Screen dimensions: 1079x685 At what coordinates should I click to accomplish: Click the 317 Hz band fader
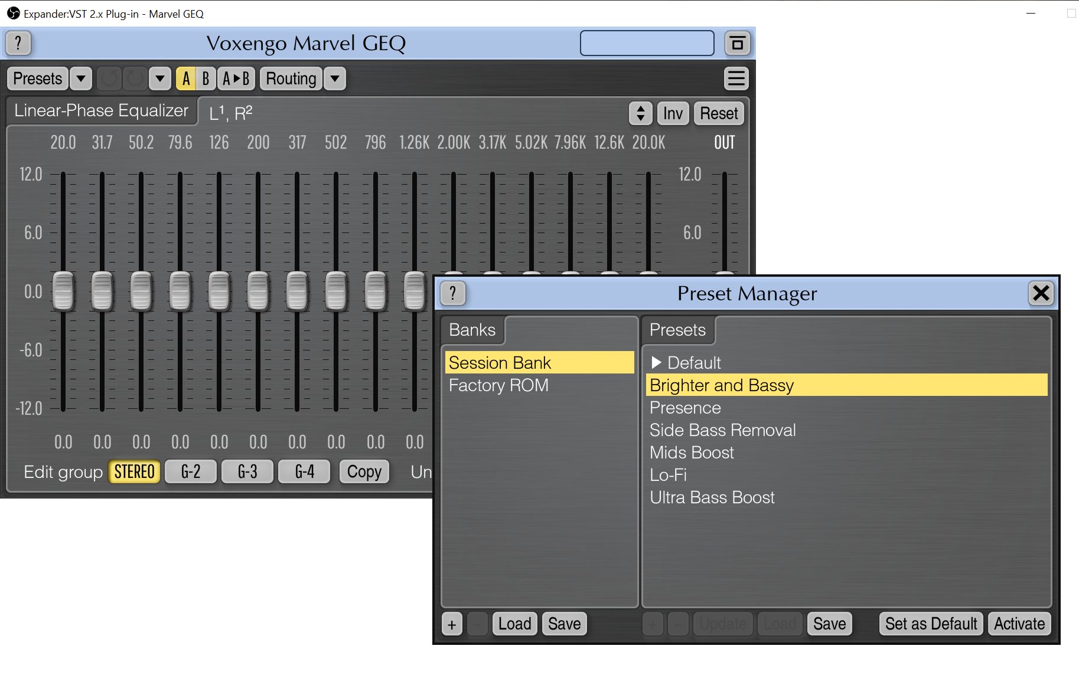(297, 291)
